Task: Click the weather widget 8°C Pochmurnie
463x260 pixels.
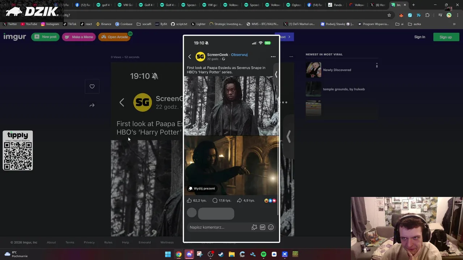Action: (x=16, y=254)
